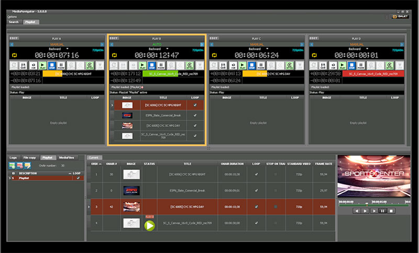Toggle the yellow loop icon in PLAY B
Viewport: 419px width, 253px height.
pyautogui.click(x=114, y=55)
